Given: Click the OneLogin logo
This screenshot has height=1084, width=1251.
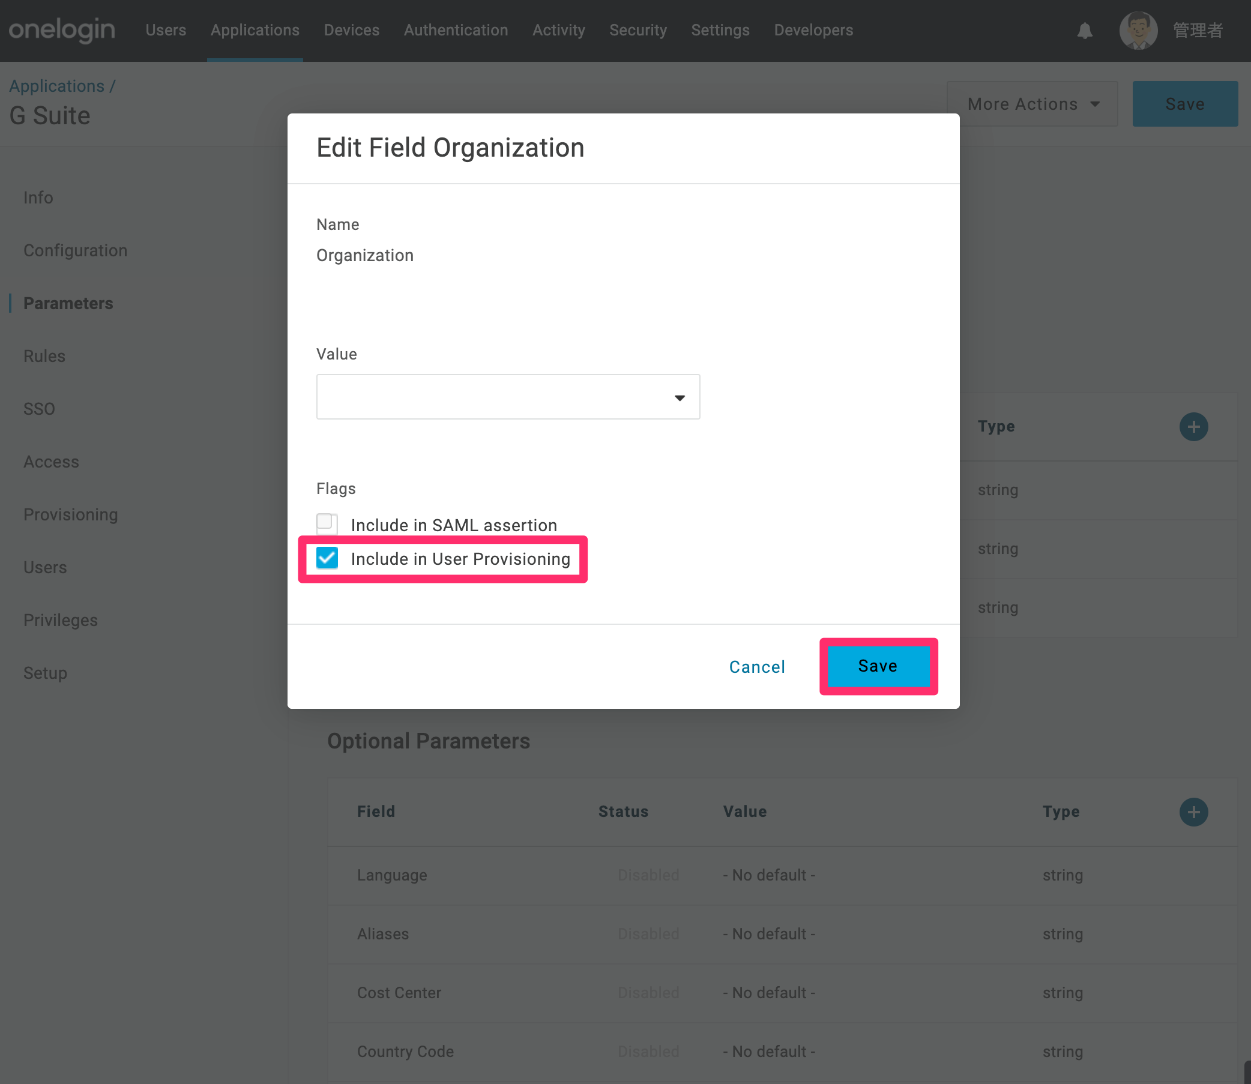Looking at the screenshot, I should coord(62,29).
